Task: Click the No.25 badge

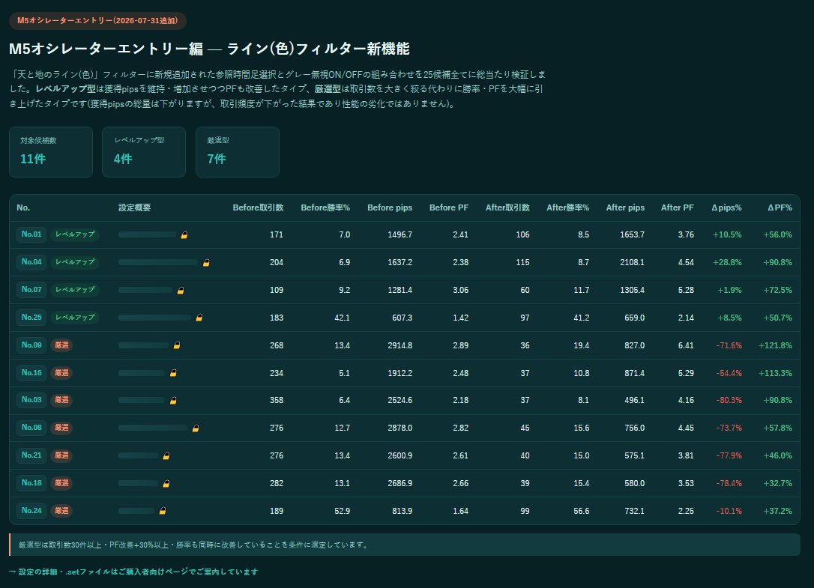Action: pos(31,317)
